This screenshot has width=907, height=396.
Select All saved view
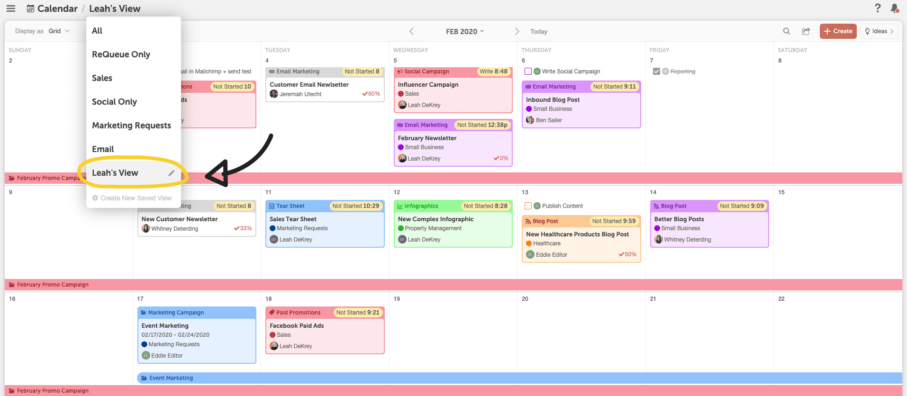97,31
